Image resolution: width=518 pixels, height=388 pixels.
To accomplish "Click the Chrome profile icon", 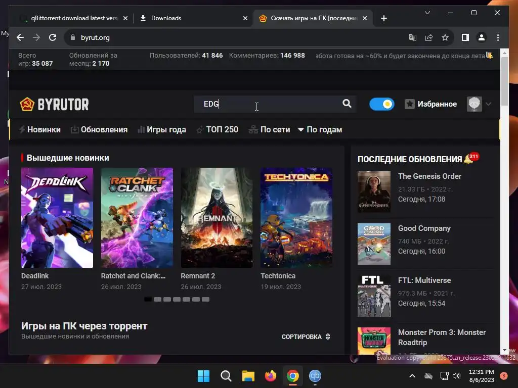I will coord(482,37).
